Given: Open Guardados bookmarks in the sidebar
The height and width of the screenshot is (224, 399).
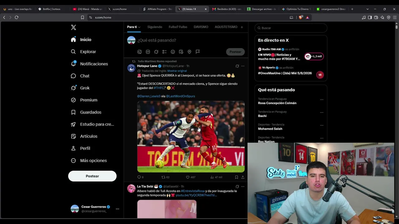Looking at the screenshot, I should 86,112.
